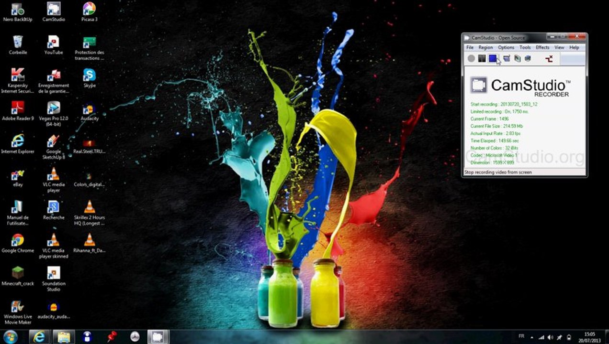Image resolution: width=609 pixels, height=344 pixels.
Task: Select the Soundation Studio icon
Action: point(54,279)
